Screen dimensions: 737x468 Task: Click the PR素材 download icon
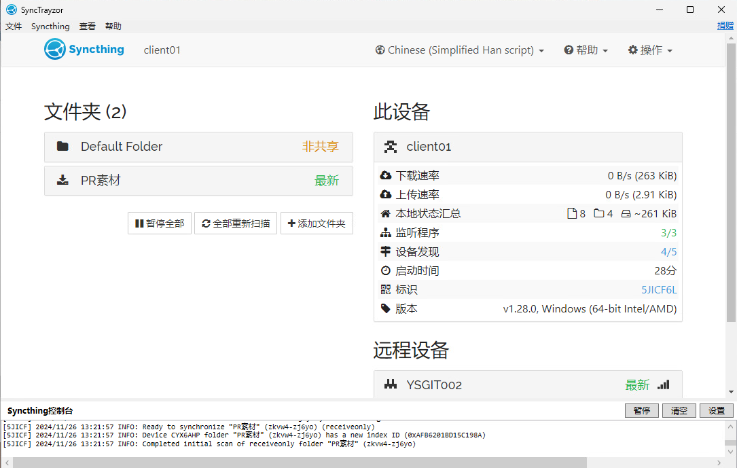(62, 180)
